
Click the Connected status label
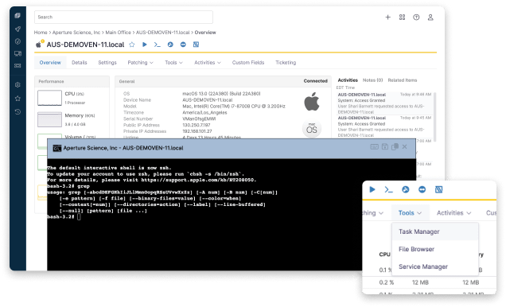[x=315, y=81]
